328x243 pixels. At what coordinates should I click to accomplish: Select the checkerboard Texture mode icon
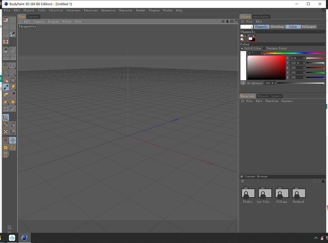tap(6, 132)
